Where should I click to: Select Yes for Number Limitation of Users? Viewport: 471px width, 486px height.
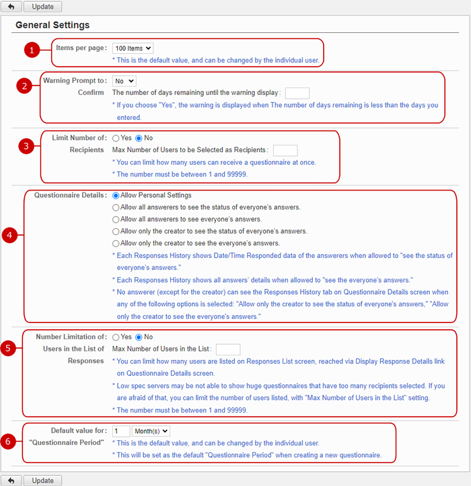pos(116,337)
